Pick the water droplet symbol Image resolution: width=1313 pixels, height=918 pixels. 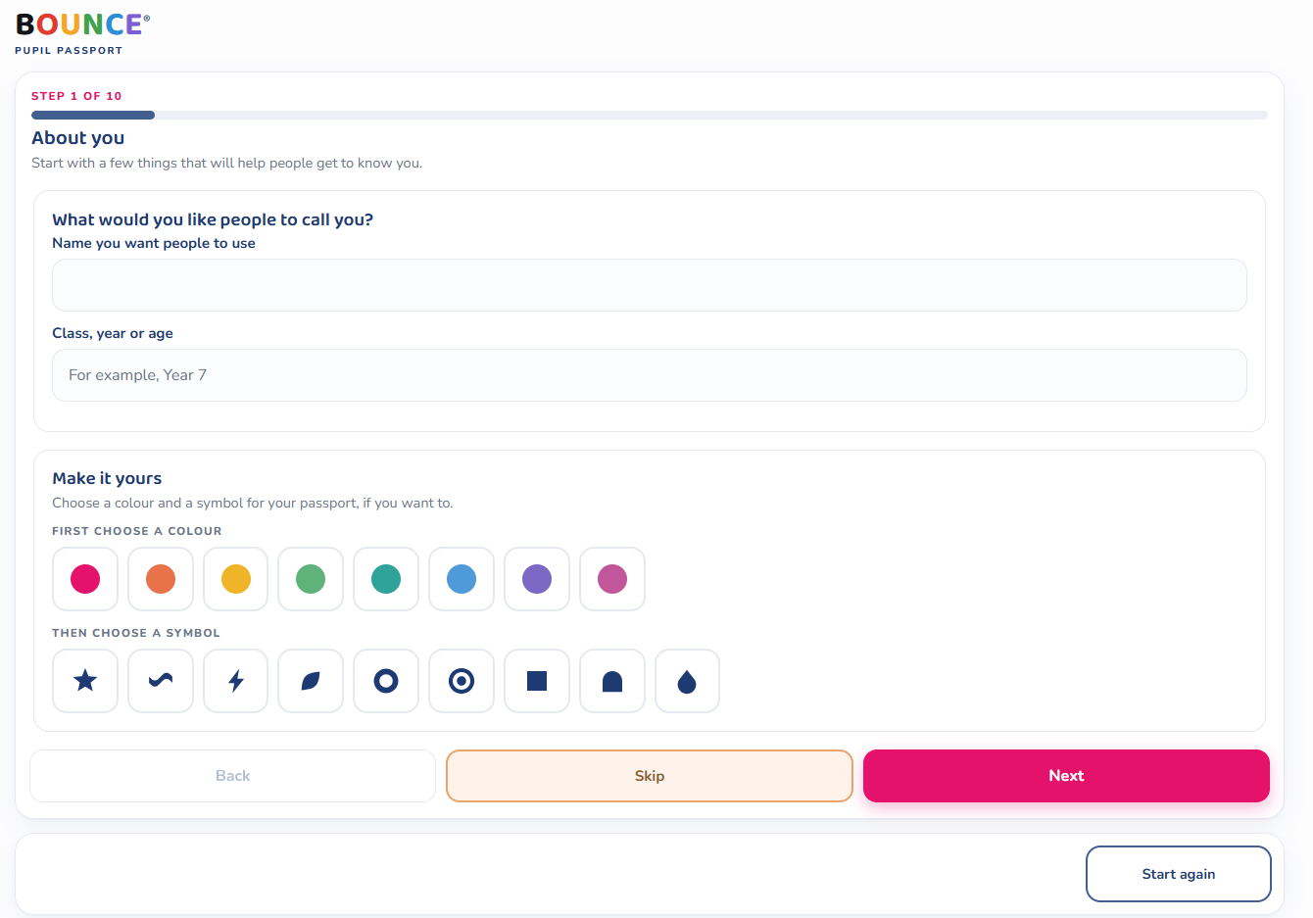[687, 681]
